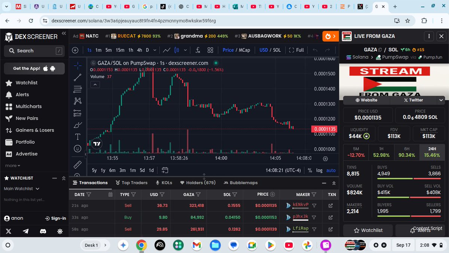Add a symbol to compare (plus icon)

(75, 50)
